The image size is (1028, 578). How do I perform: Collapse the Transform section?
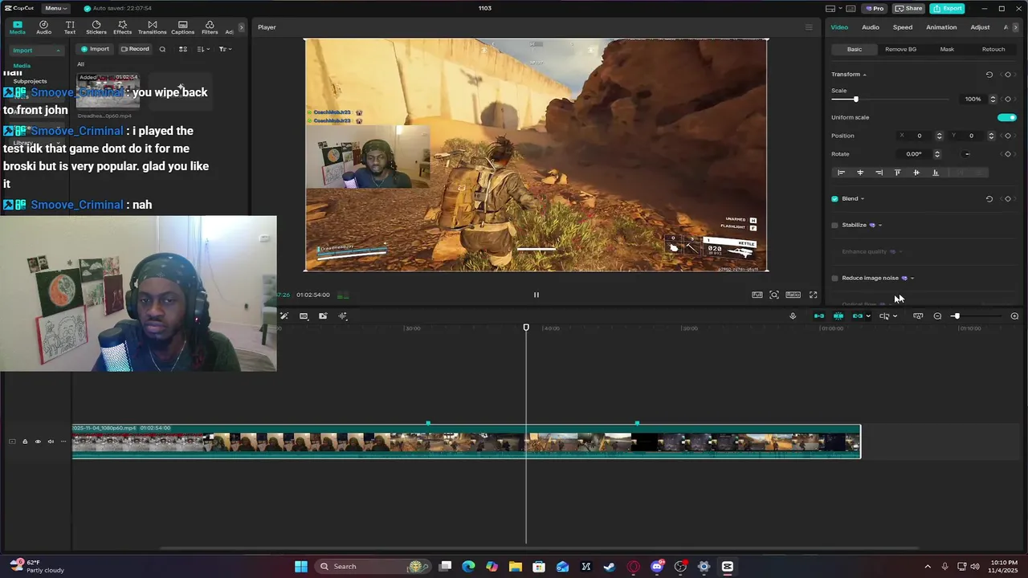(864, 75)
